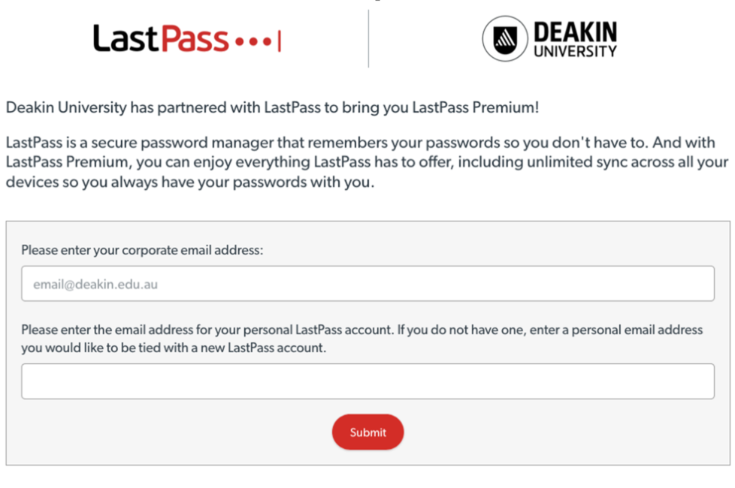
Task: Click the vertical divider between the logos
Action: (x=368, y=39)
